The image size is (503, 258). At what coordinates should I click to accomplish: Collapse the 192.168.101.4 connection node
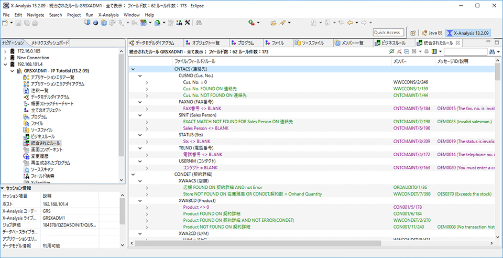pos(5,64)
